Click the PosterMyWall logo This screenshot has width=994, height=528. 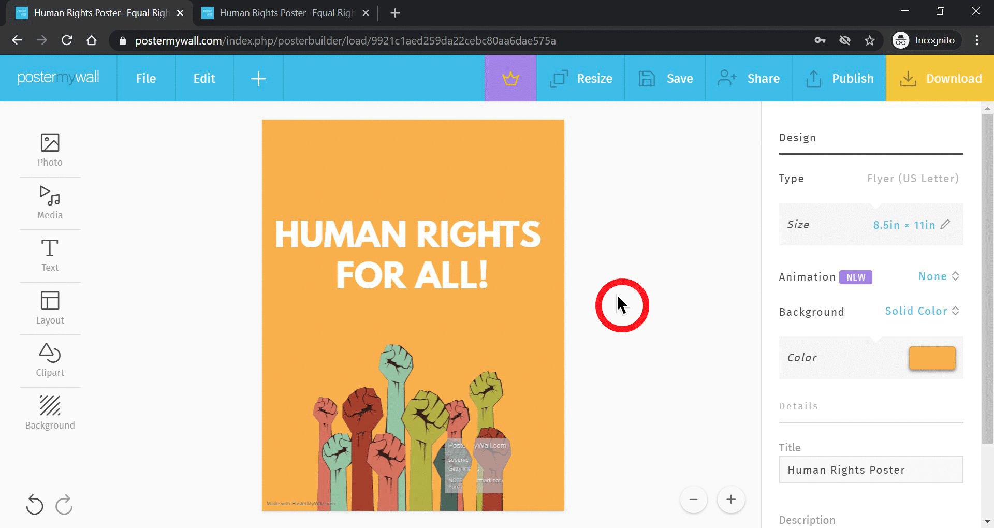click(x=58, y=78)
